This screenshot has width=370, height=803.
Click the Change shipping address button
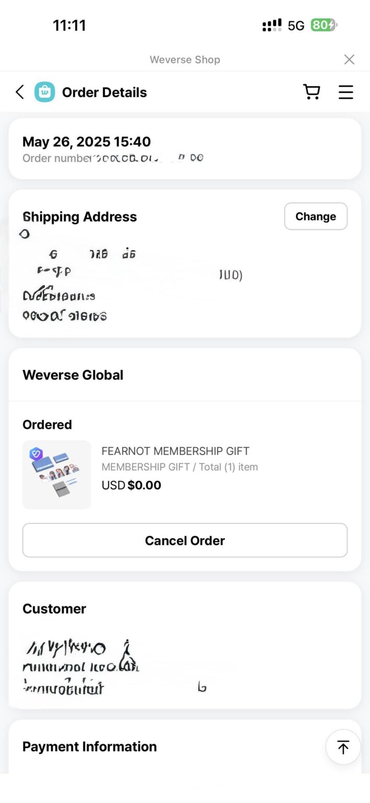[315, 216]
